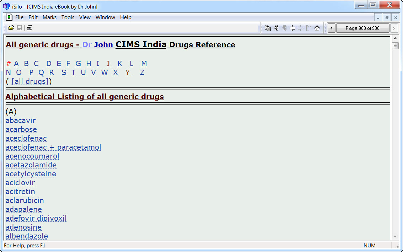
Task: Jump to letter D index link
Action: tap(49, 64)
